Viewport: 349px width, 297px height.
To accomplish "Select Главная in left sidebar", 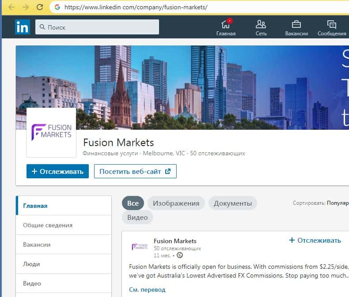I will (x=64, y=206).
